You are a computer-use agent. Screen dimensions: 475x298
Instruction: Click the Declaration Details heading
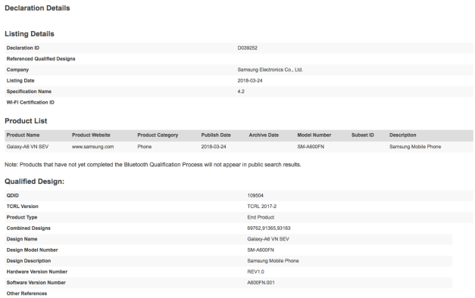[x=37, y=8]
